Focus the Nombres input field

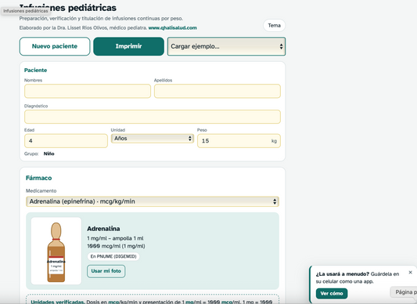(88, 91)
